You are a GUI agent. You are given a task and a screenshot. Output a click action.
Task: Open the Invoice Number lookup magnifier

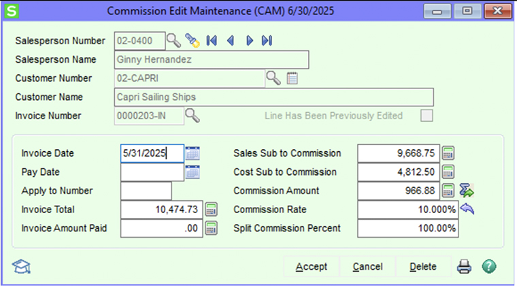pos(193,116)
